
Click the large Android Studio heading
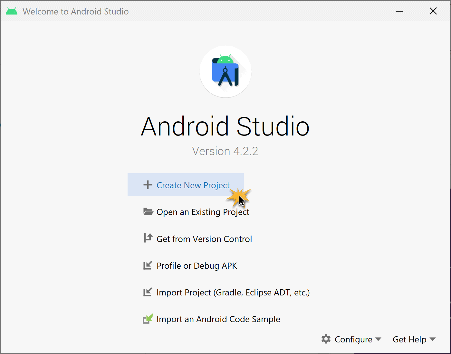point(225,126)
